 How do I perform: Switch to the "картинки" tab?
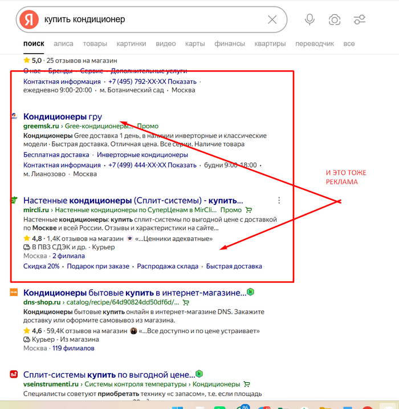(x=131, y=44)
